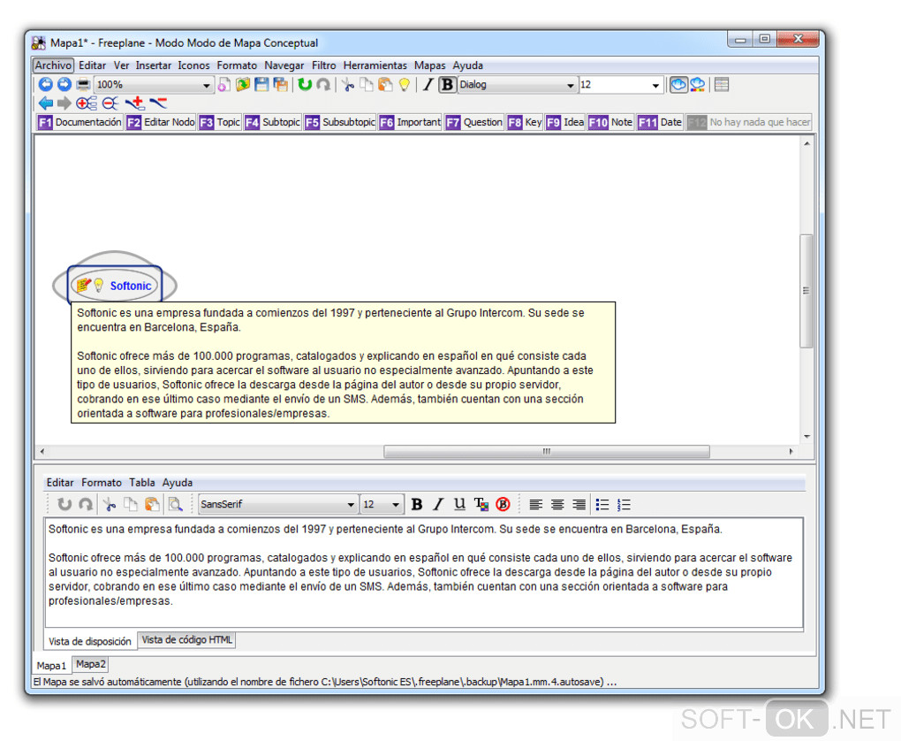Open the Filtro menu
The width and height of the screenshot is (901, 741).
pyautogui.click(x=324, y=65)
